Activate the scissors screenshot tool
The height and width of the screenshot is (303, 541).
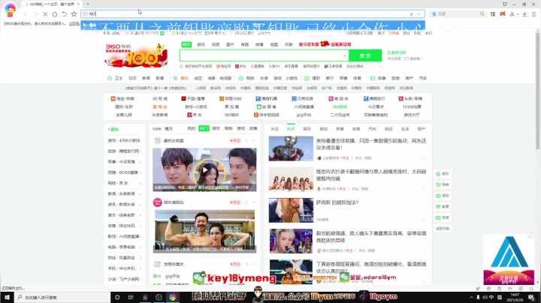point(512,14)
